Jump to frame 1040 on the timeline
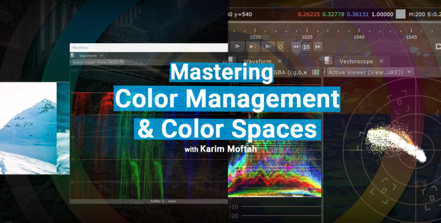 359,37
